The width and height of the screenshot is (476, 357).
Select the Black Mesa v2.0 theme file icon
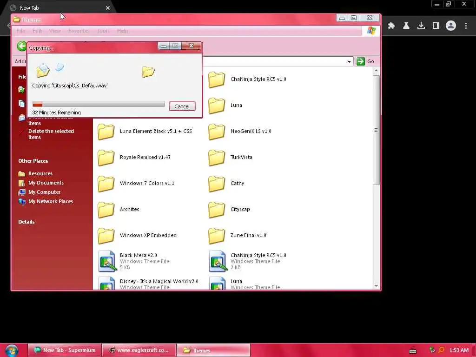[107, 261]
